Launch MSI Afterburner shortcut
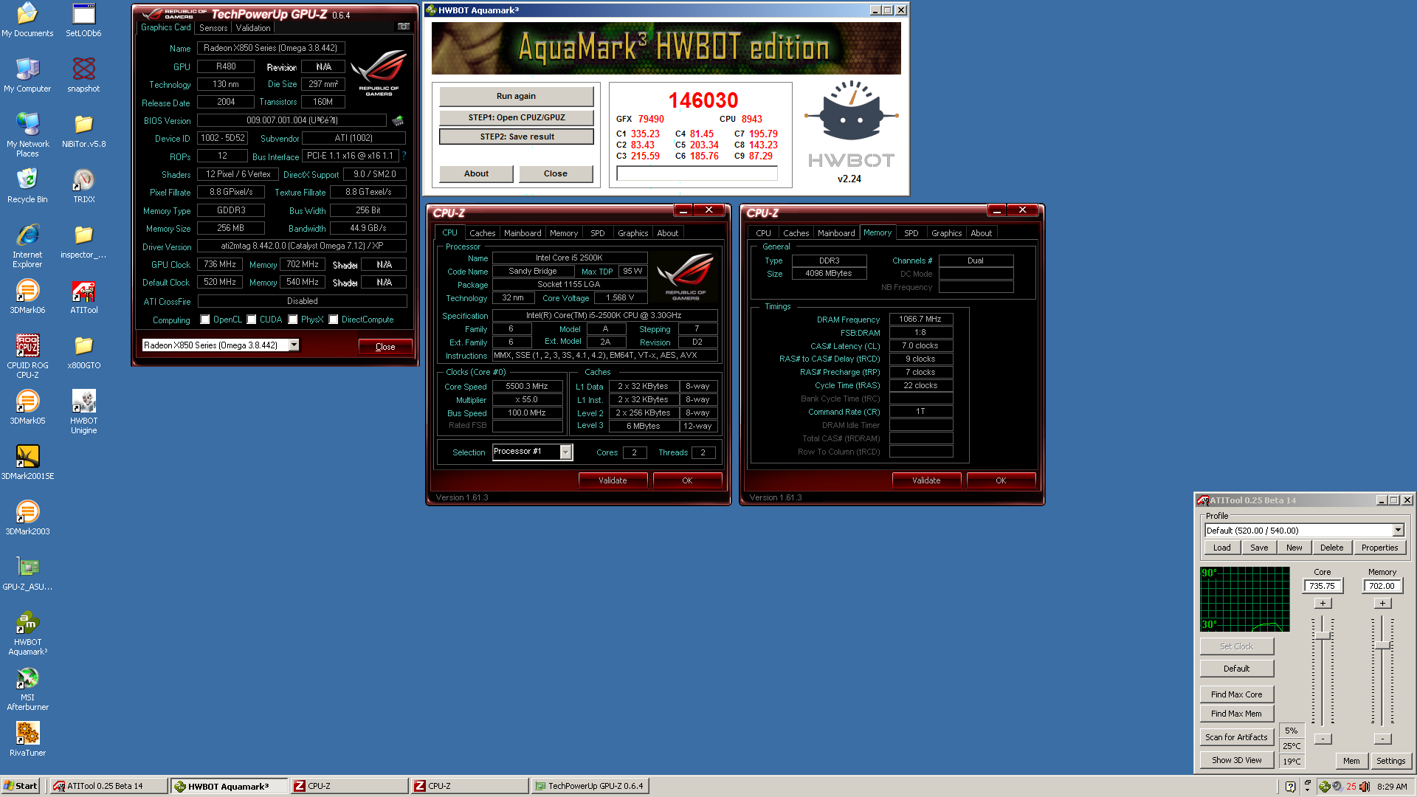This screenshot has height=797, width=1417. (27, 689)
